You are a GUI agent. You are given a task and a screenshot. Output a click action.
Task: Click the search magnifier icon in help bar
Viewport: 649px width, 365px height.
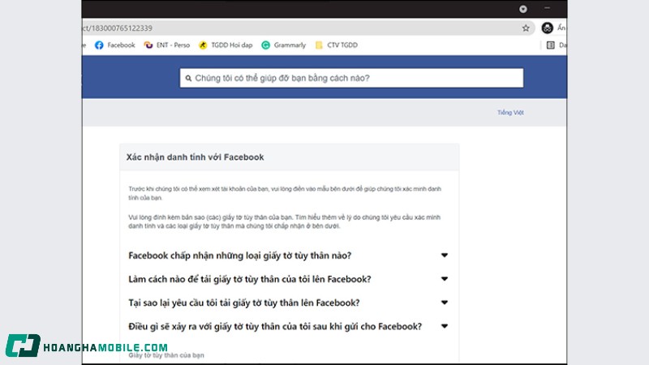(x=188, y=78)
